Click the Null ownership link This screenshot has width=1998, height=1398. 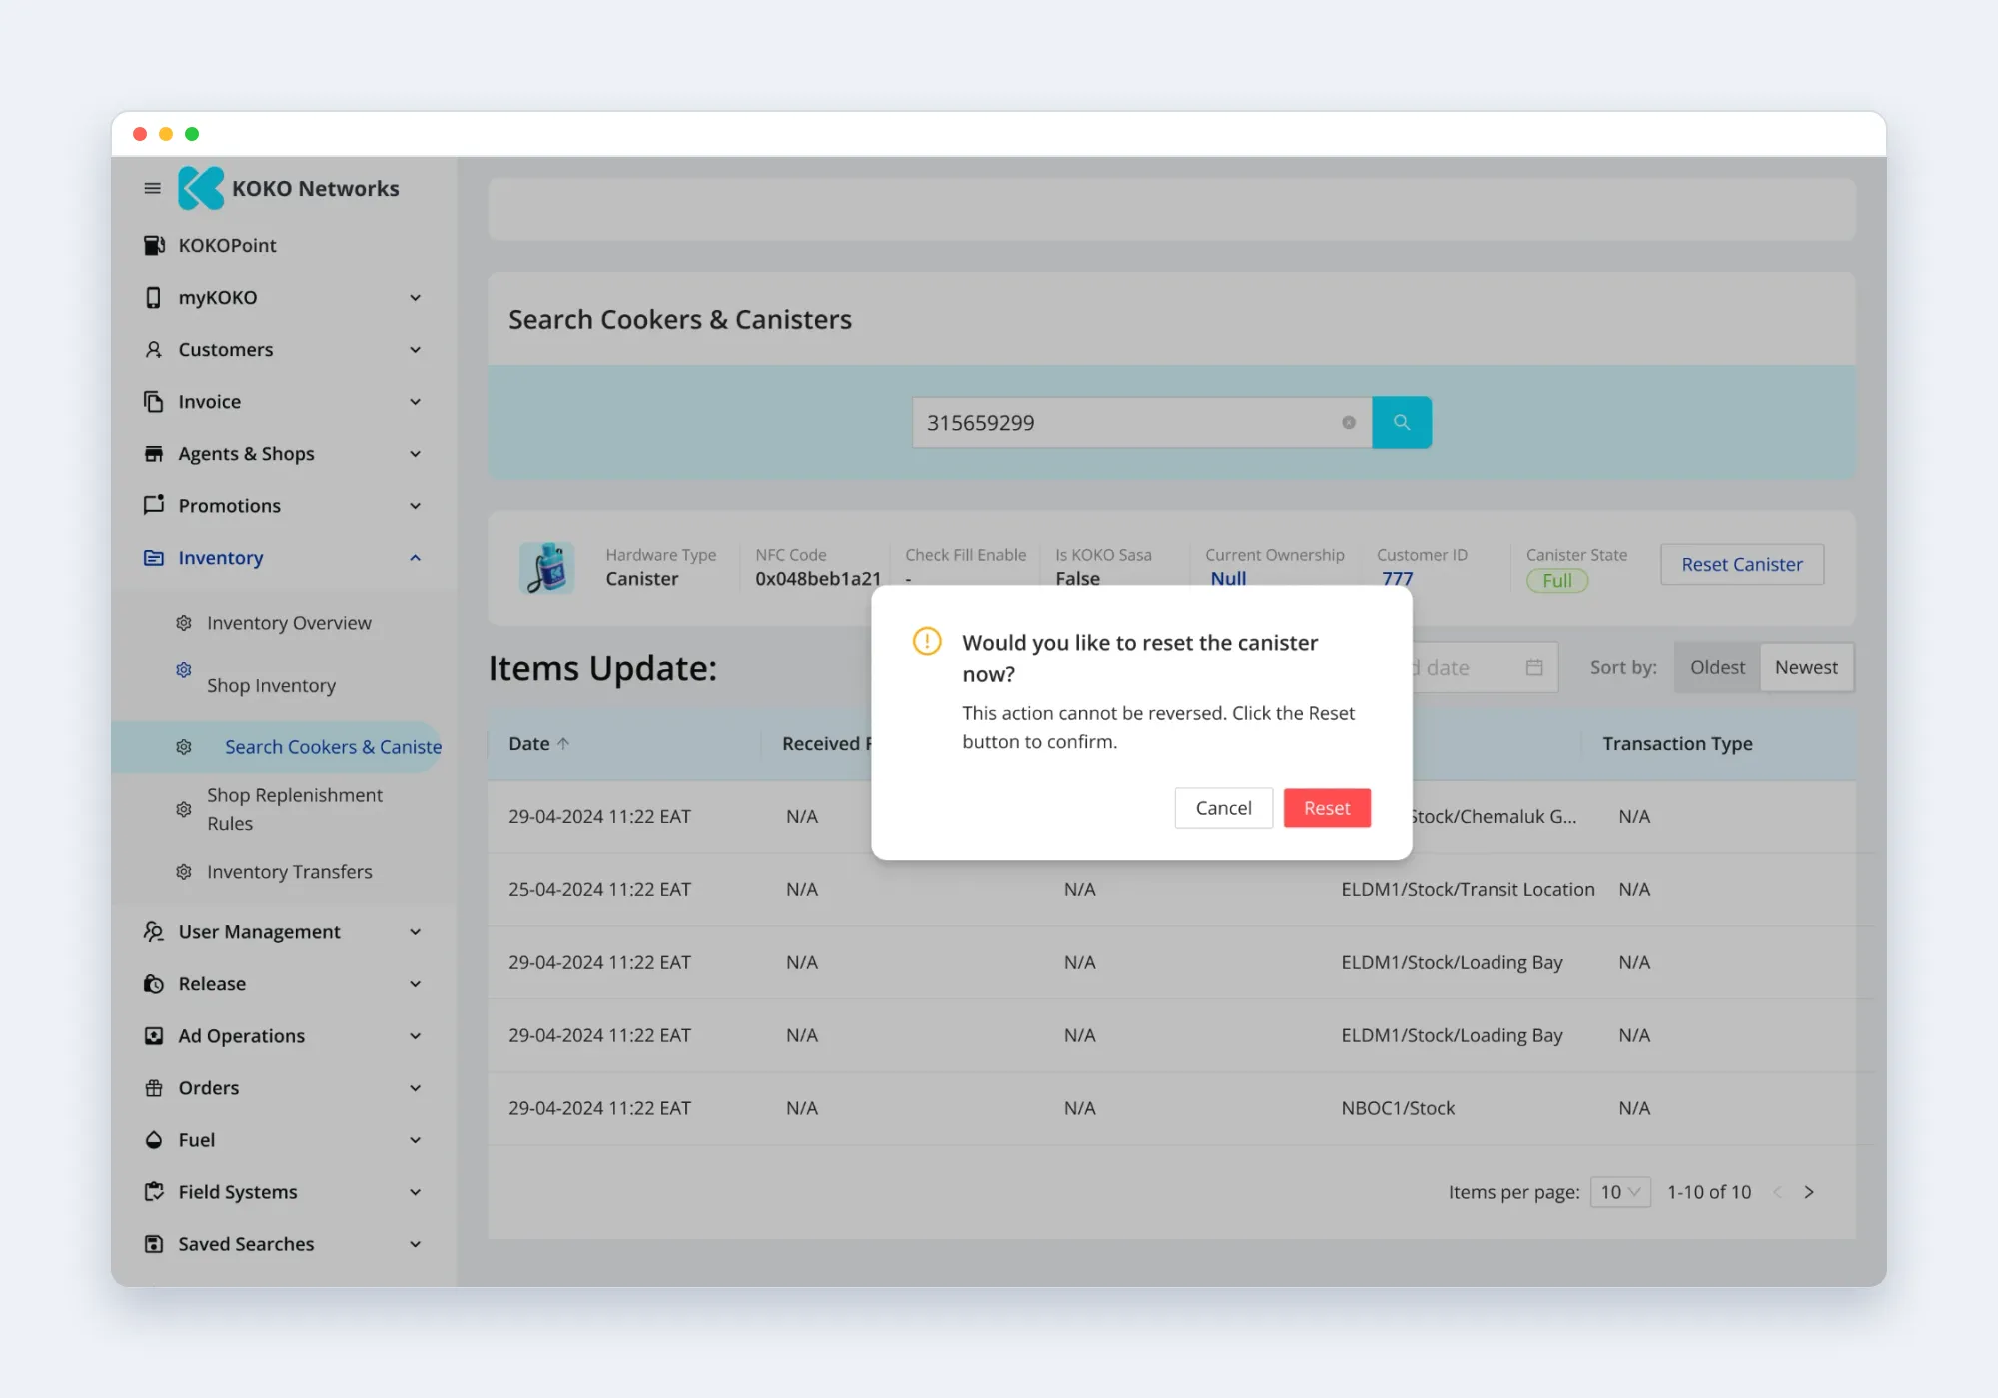[1228, 578]
